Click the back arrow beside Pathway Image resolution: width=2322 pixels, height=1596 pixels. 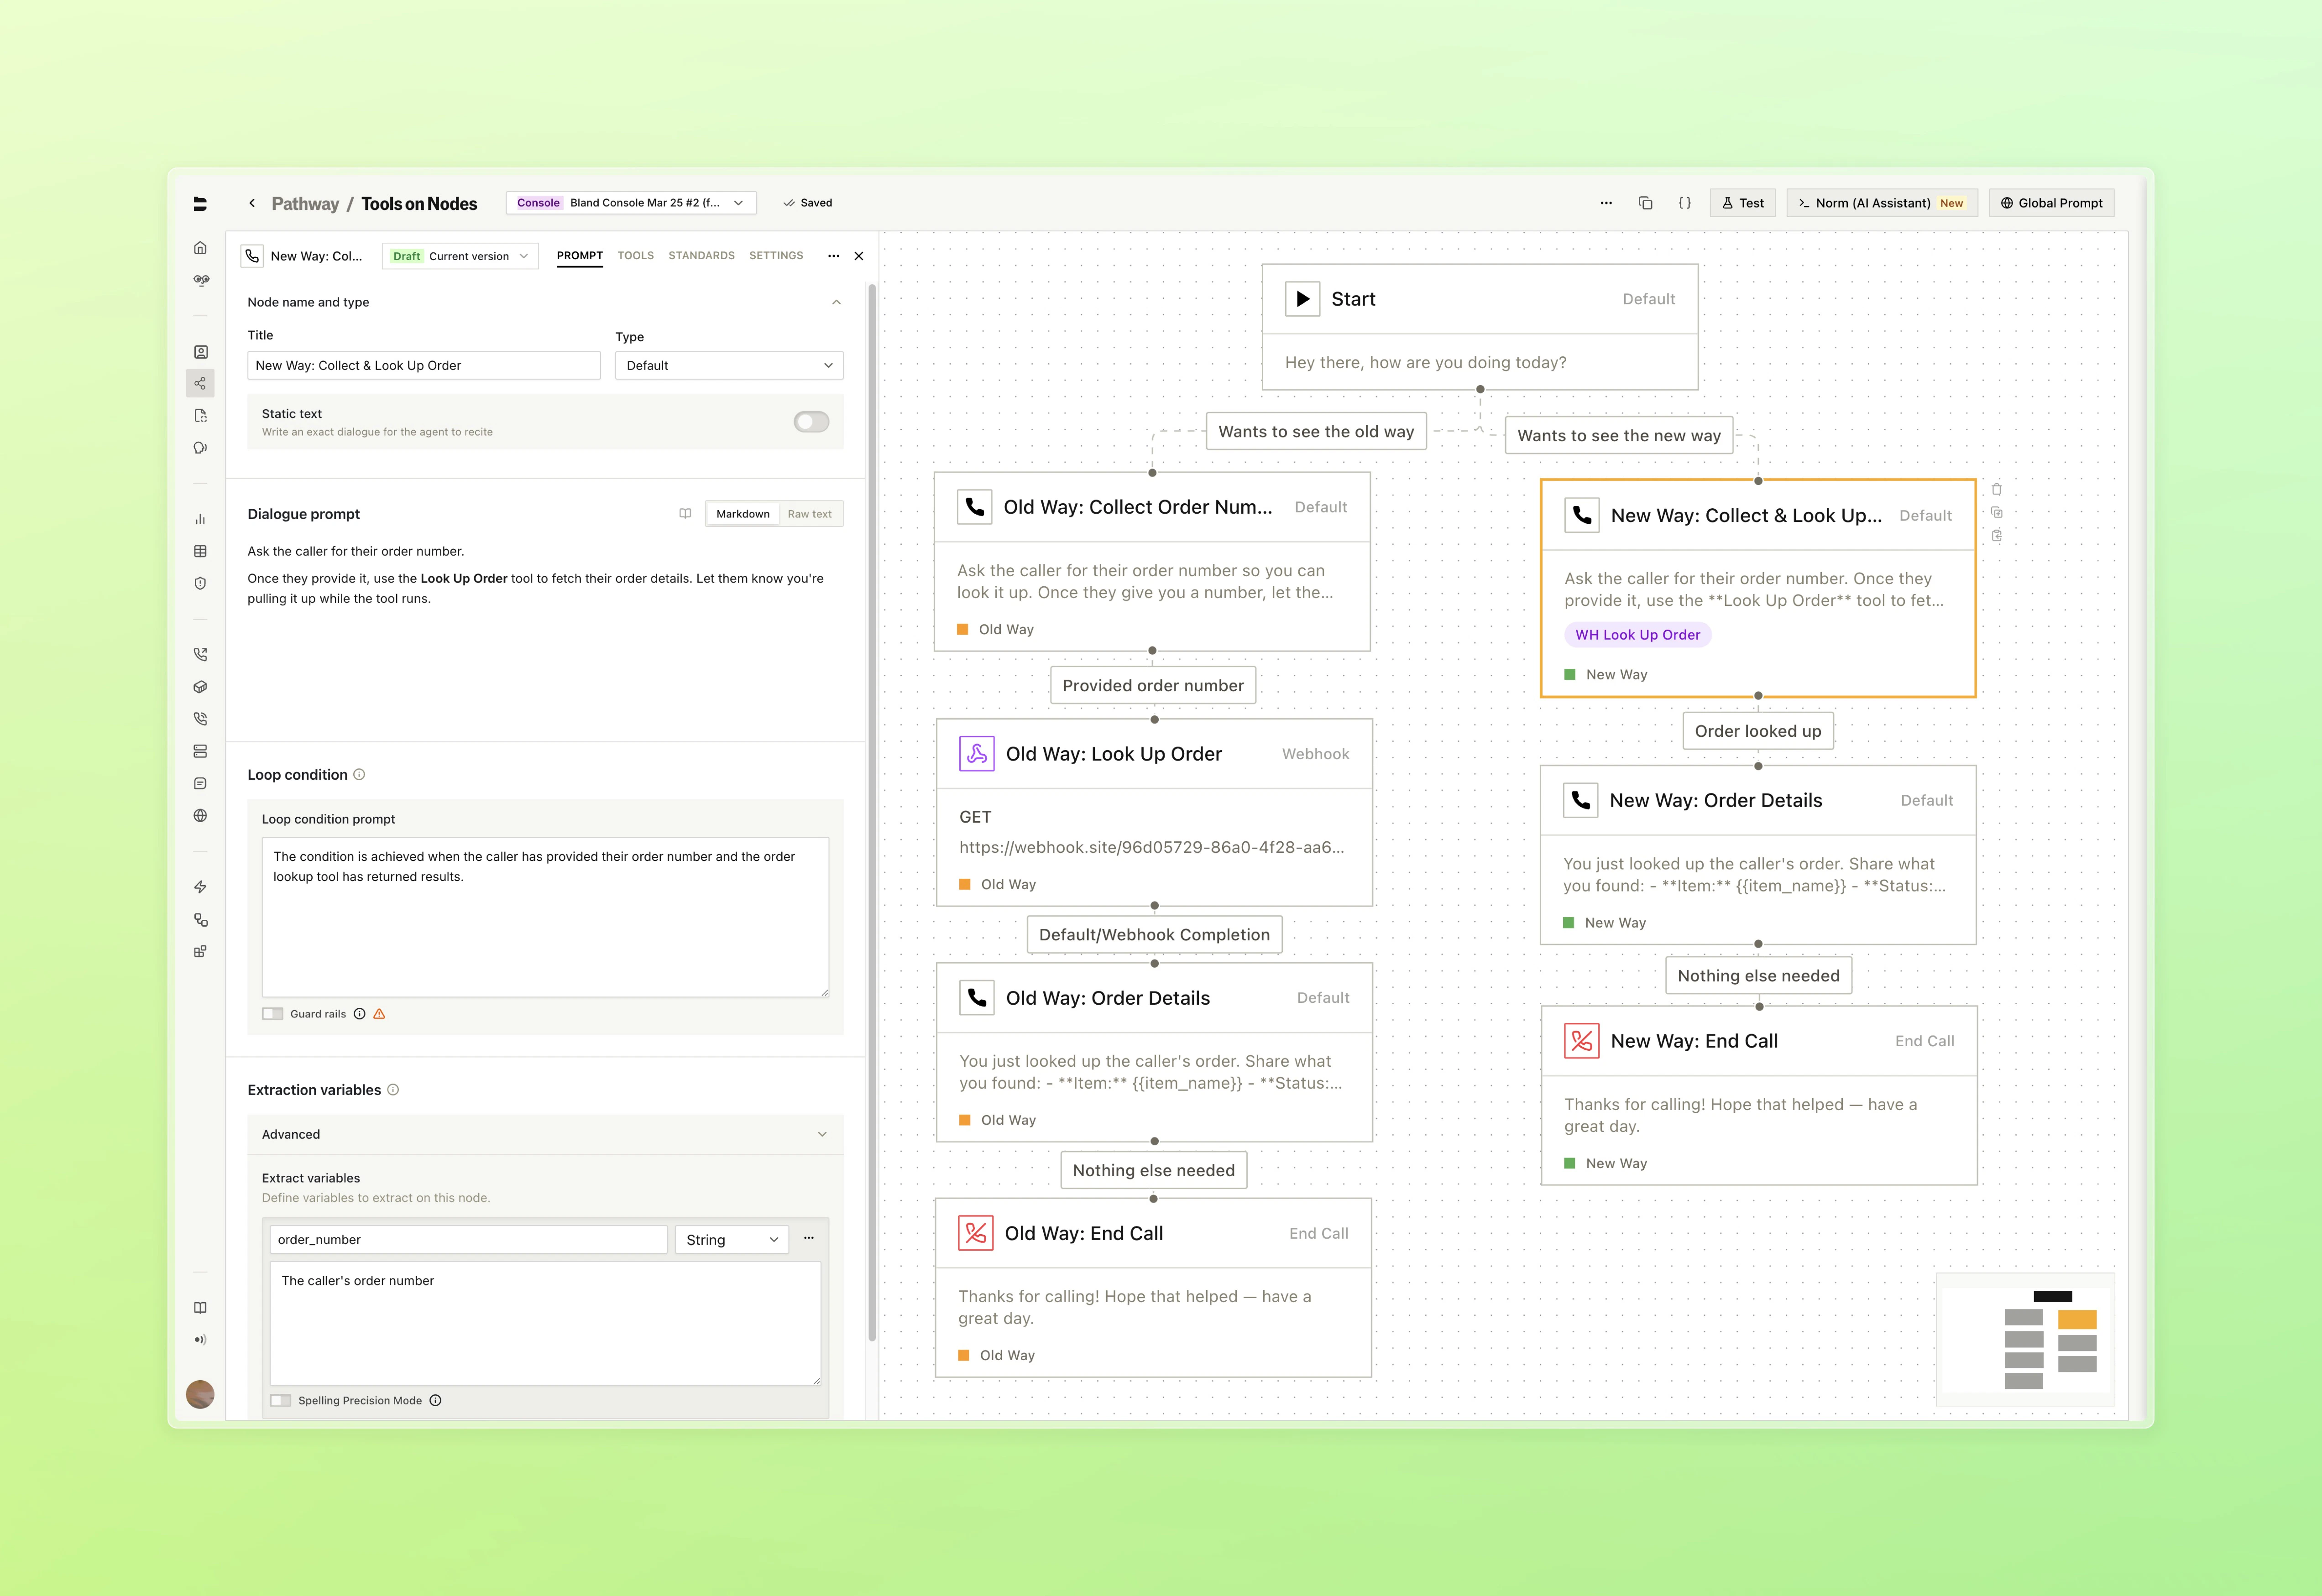pyautogui.click(x=252, y=203)
